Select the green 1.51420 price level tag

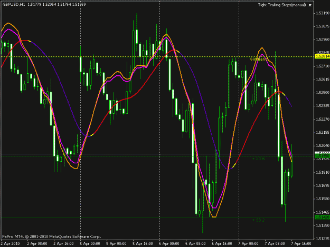[322, 217]
